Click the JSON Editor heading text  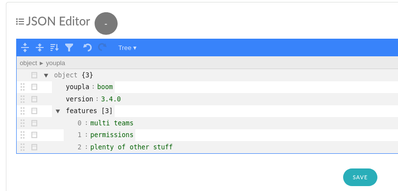(x=58, y=22)
